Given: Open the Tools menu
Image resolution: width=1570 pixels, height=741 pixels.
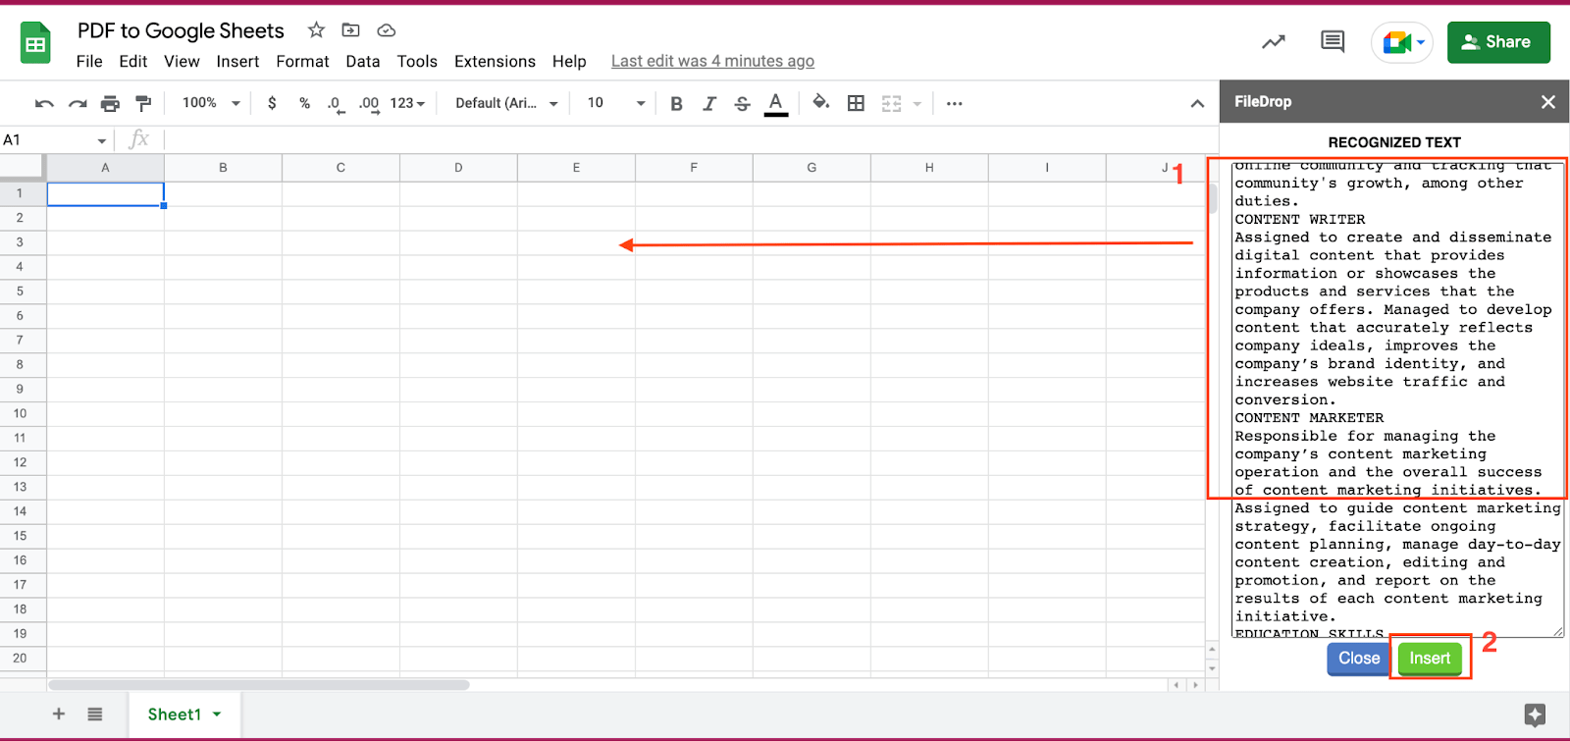Looking at the screenshot, I should point(417,61).
